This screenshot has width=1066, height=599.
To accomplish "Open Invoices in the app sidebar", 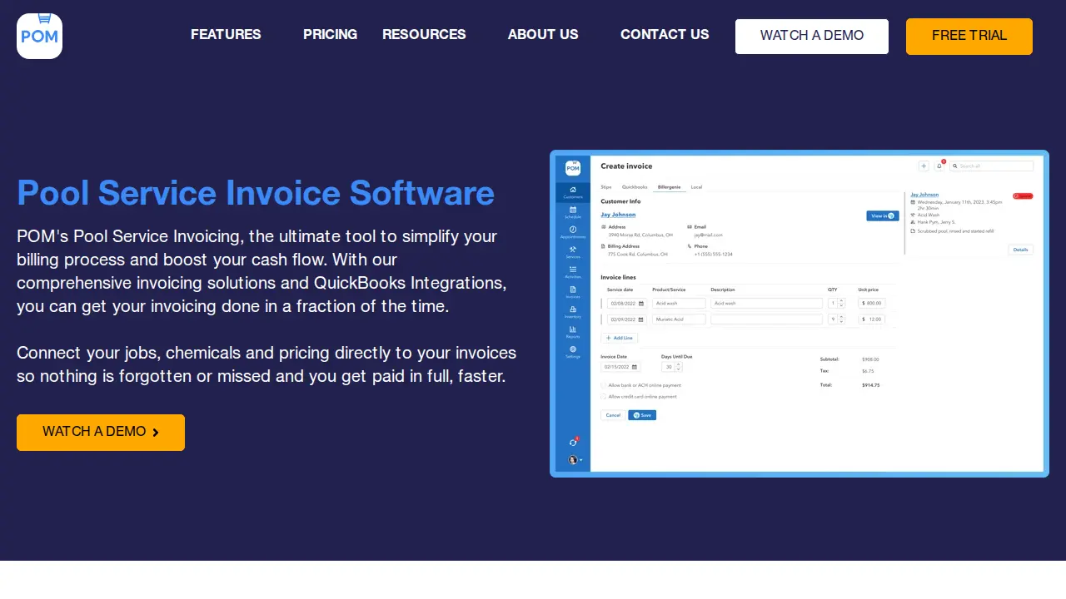I will (573, 292).
